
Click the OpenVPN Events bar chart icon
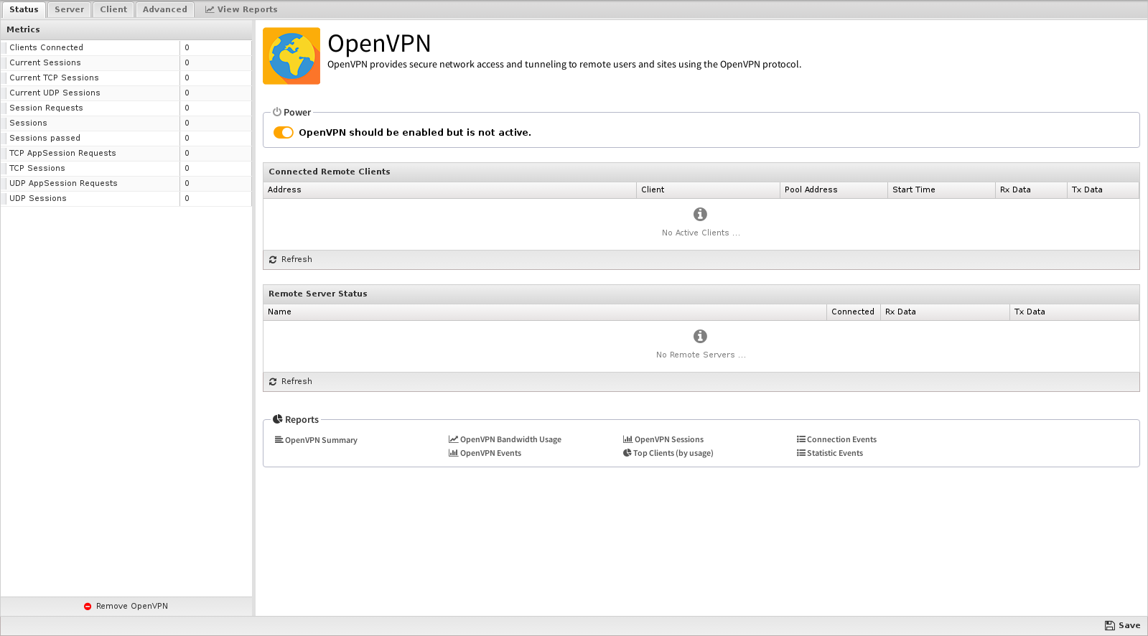(453, 453)
